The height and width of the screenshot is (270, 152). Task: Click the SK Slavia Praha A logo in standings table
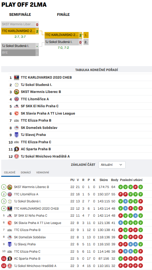(x=10, y=223)
